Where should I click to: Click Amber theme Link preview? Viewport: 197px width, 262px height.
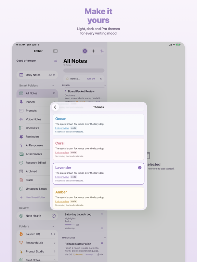62,201
